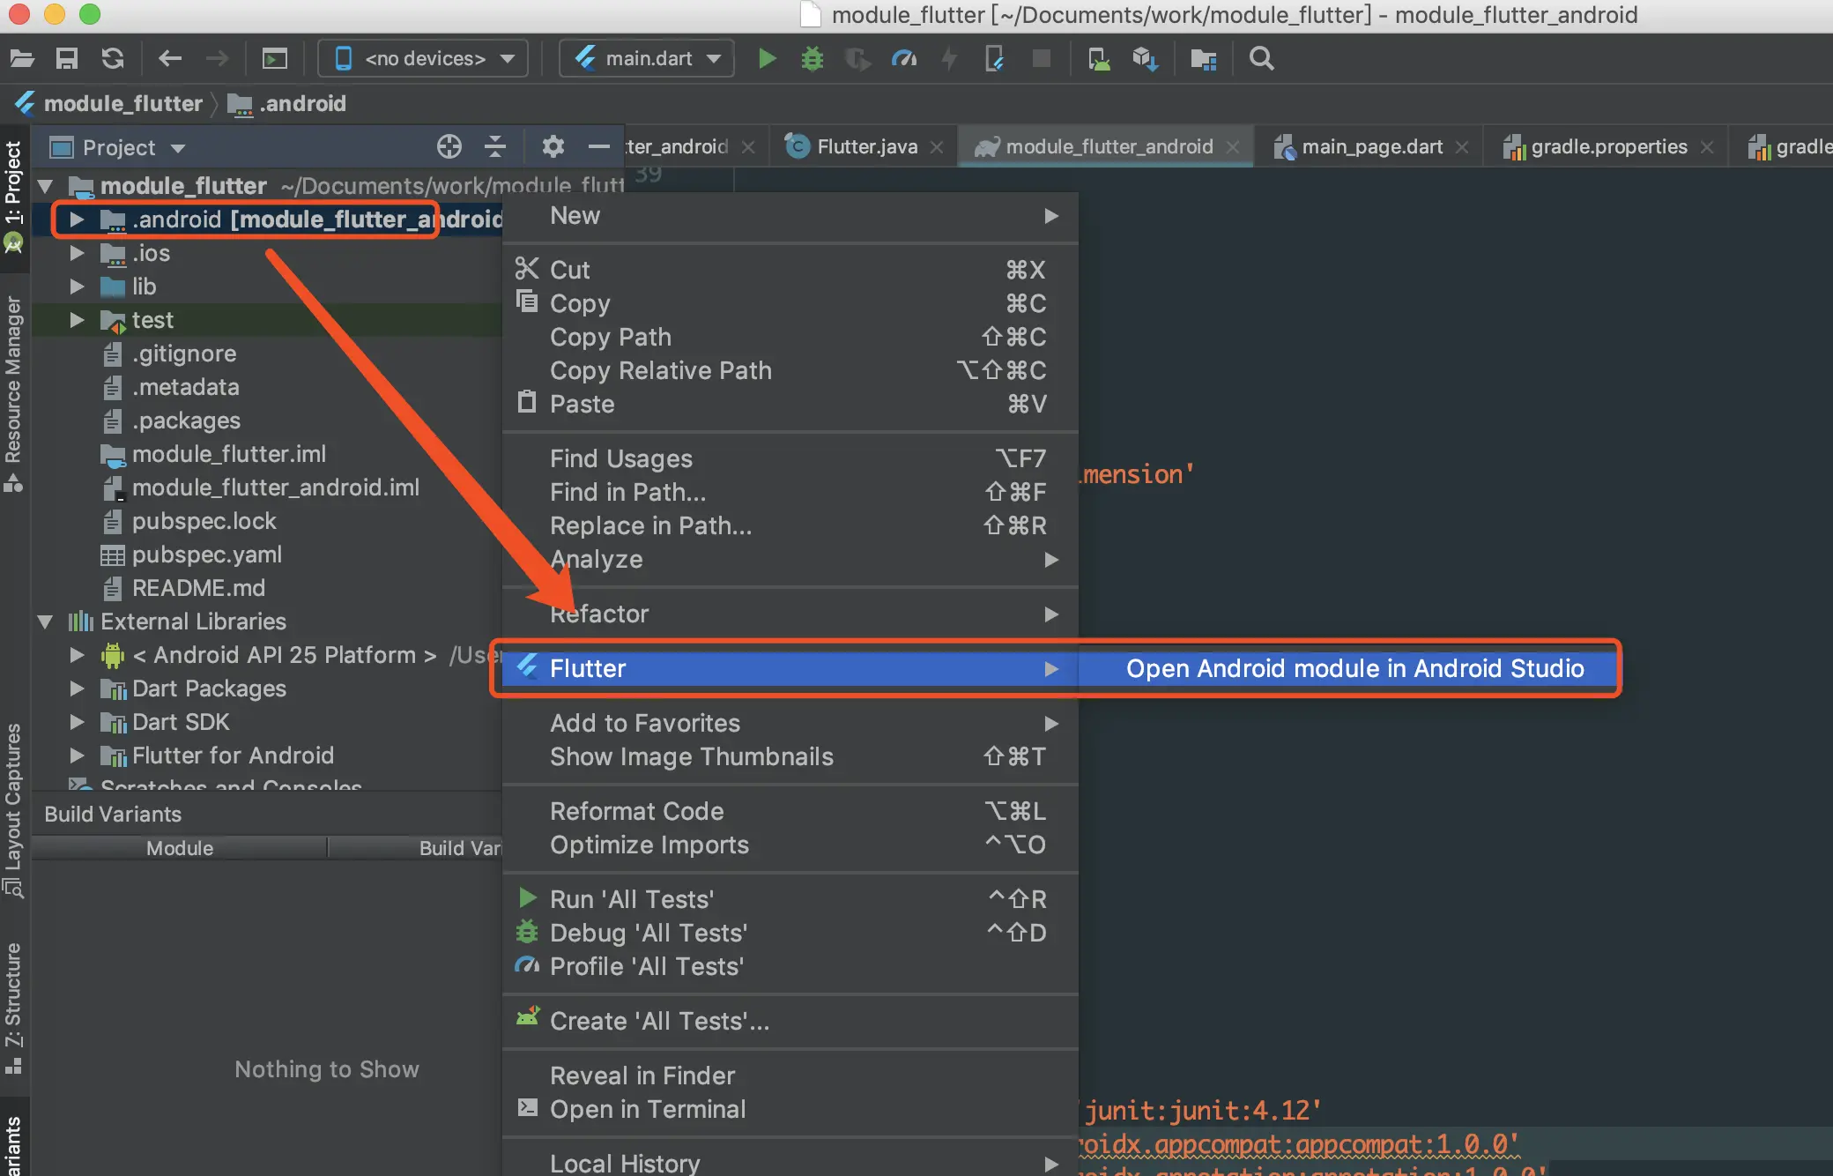The width and height of the screenshot is (1833, 1176).
Task: Click the Open folder toolbar icon
Action: 22,59
